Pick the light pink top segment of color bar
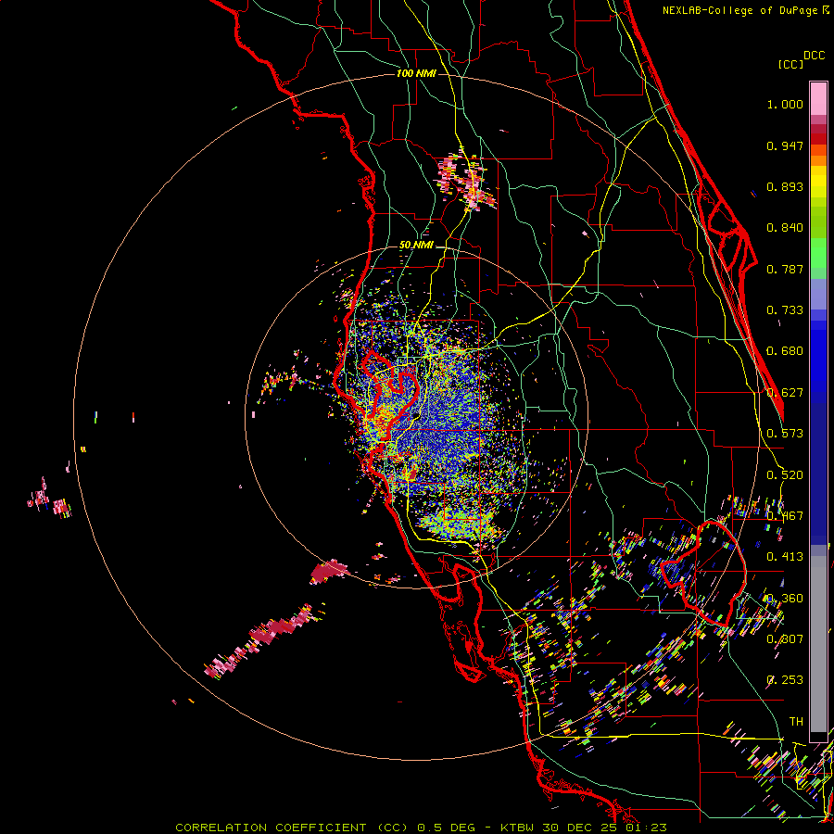 818,98
